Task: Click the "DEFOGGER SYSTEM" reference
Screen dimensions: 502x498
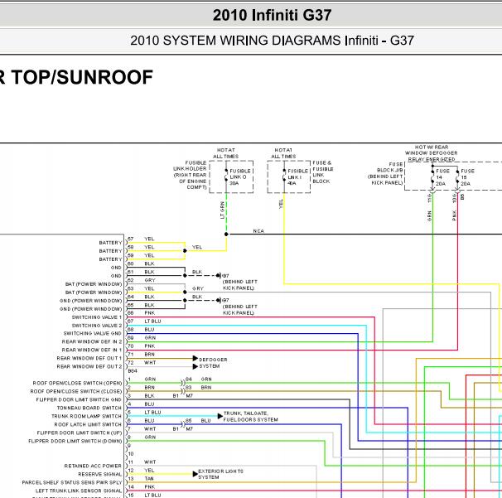Action: pyautogui.click(x=213, y=363)
